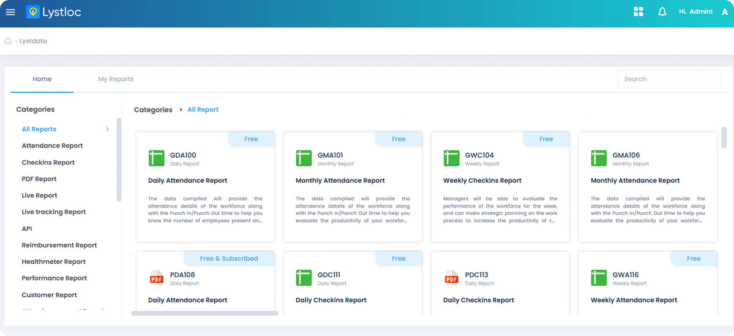This screenshot has width=734, height=336.
Task: Open the Attendance Report category
Action: pyautogui.click(x=52, y=146)
